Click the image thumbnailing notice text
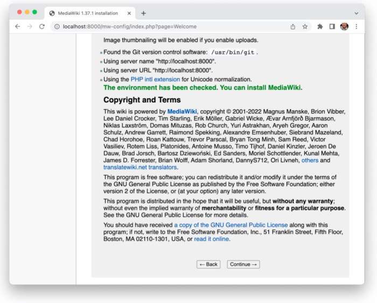 click(181, 40)
